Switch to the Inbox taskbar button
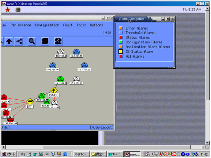The height and width of the screenshot is (158, 211). [81, 154]
